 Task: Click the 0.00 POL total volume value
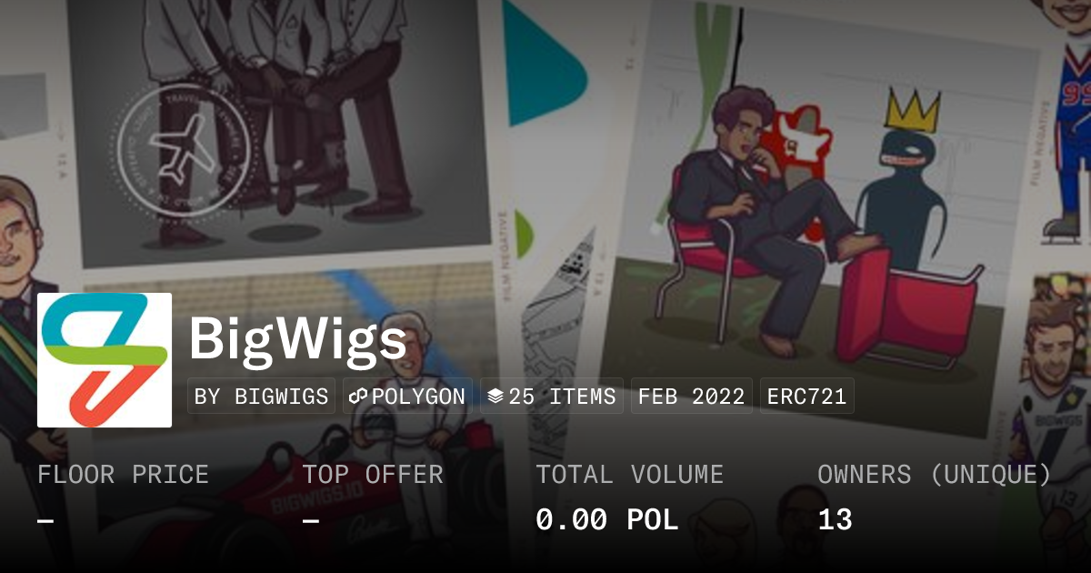tap(607, 520)
